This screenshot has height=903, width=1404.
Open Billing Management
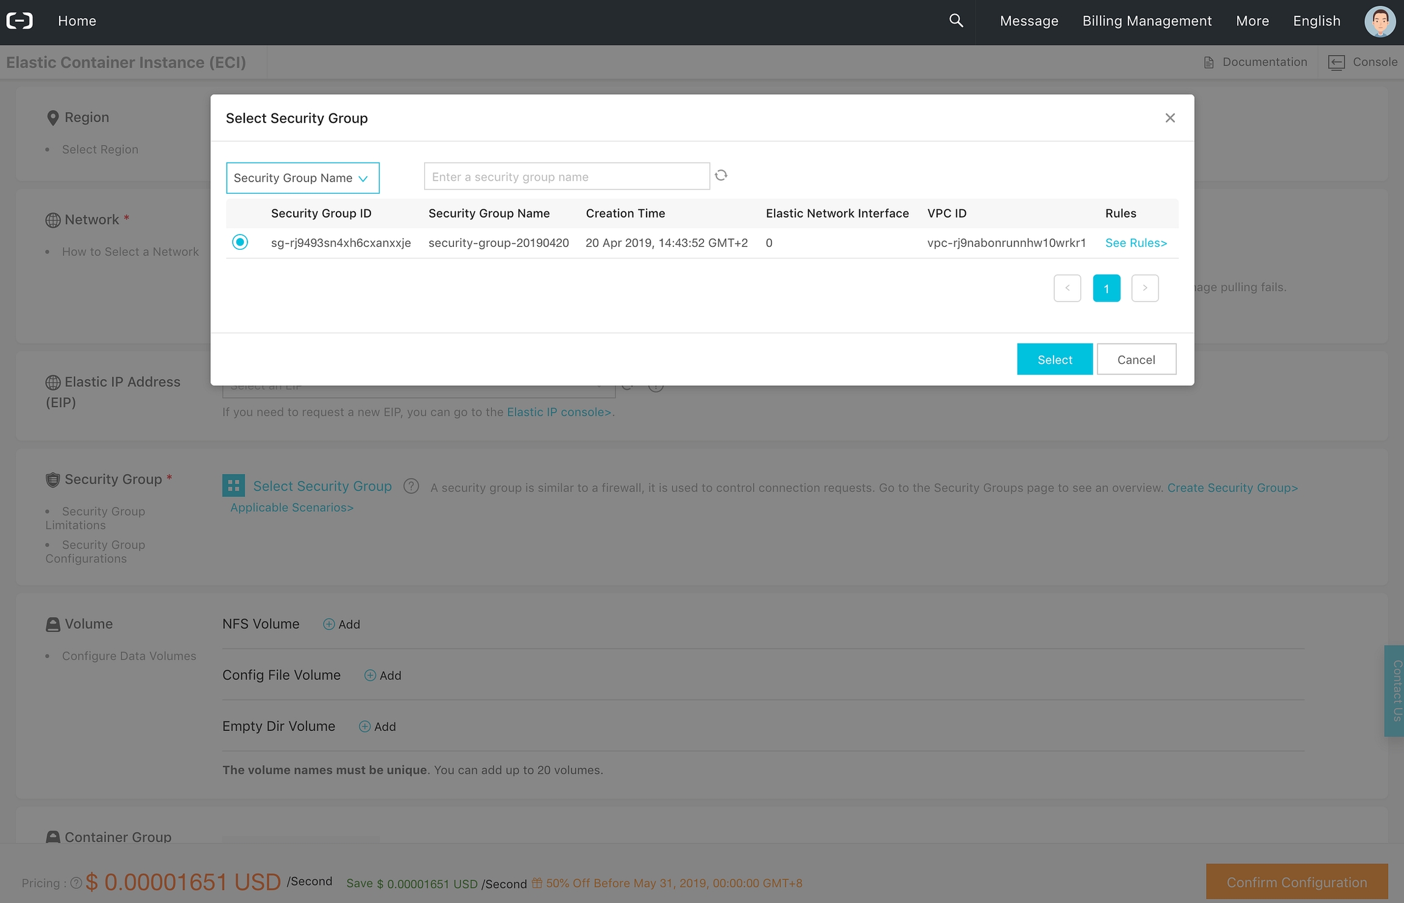tap(1147, 21)
